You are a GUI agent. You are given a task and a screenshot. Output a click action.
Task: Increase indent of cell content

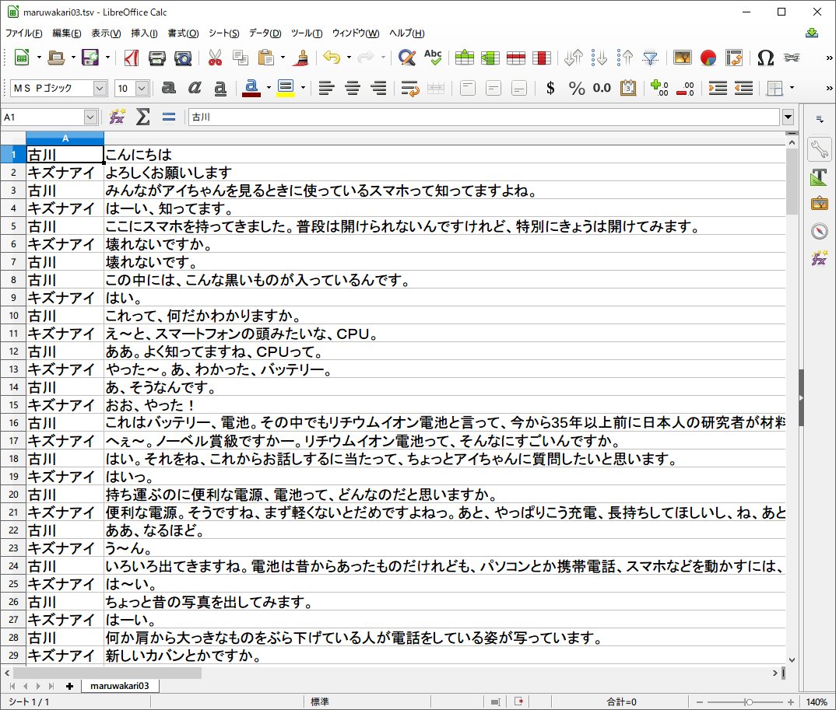pos(718,88)
